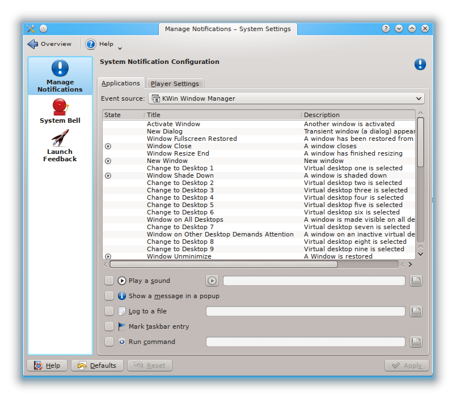456x400 pixels.
Task: Switch to the Player Settings tab
Action: tap(175, 84)
